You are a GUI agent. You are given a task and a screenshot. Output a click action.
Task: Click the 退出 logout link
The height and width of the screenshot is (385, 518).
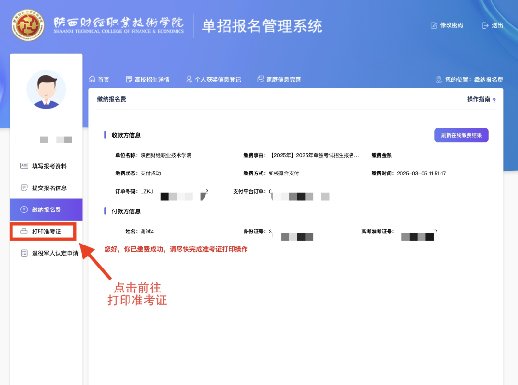click(497, 25)
